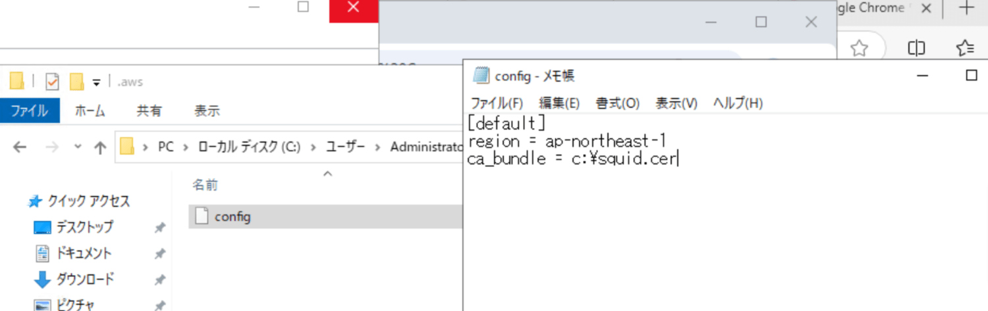Click the Properties checkmark icon in Explorer title bar
Image resolution: width=988 pixels, height=311 pixels.
[x=52, y=82]
